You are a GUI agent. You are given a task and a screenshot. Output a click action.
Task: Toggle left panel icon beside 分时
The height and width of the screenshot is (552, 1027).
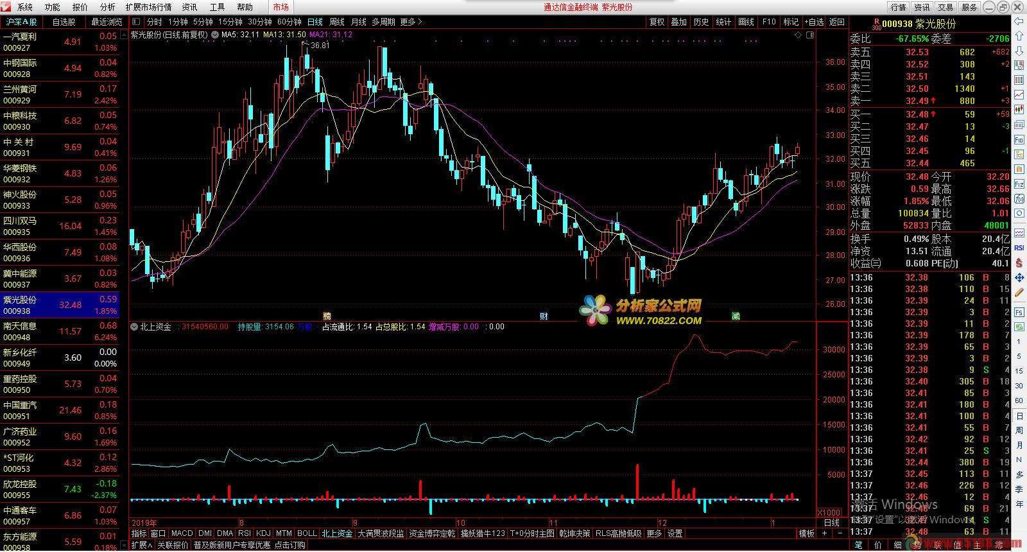coord(136,22)
